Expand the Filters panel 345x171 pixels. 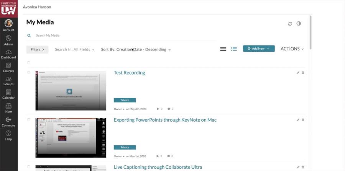38,50
